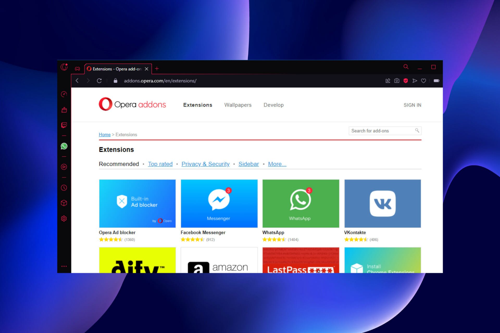The image size is (500, 333).
Task: Click the Develop menu item
Action: pos(273,105)
